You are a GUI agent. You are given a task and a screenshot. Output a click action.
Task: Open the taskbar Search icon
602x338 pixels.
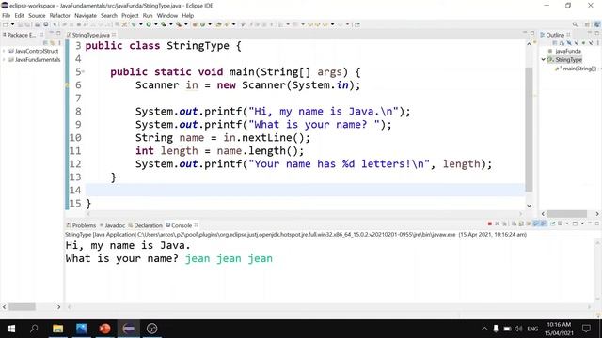(34, 329)
